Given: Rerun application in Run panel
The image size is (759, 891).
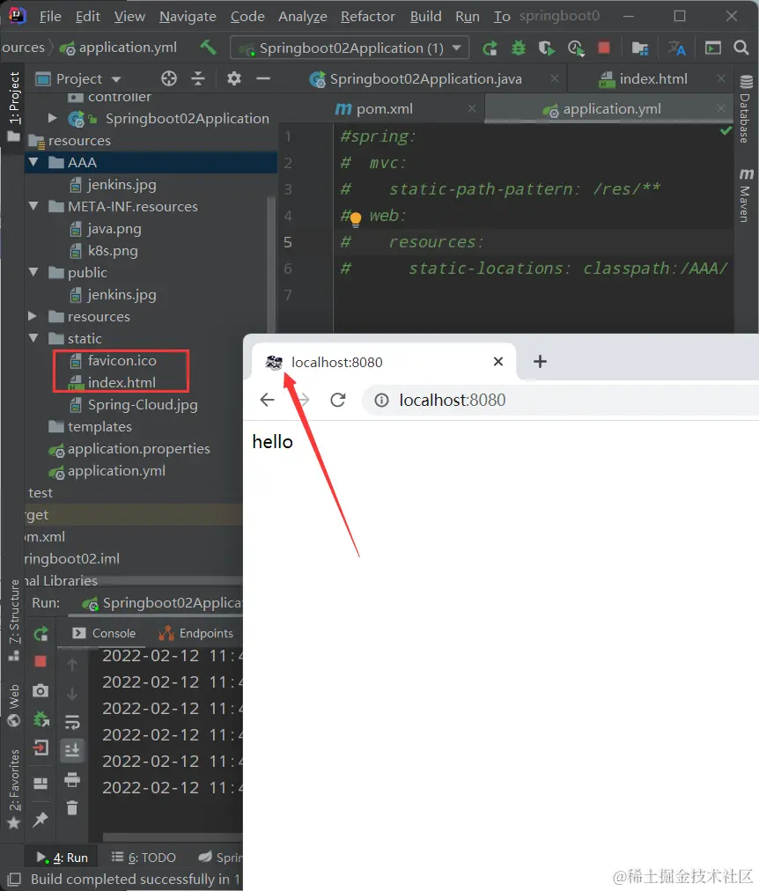Looking at the screenshot, I should pyautogui.click(x=41, y=634).
